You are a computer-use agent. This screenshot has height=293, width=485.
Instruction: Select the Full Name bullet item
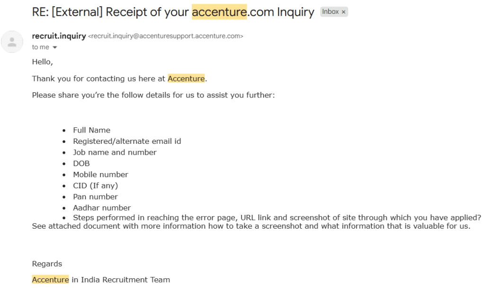91,130
